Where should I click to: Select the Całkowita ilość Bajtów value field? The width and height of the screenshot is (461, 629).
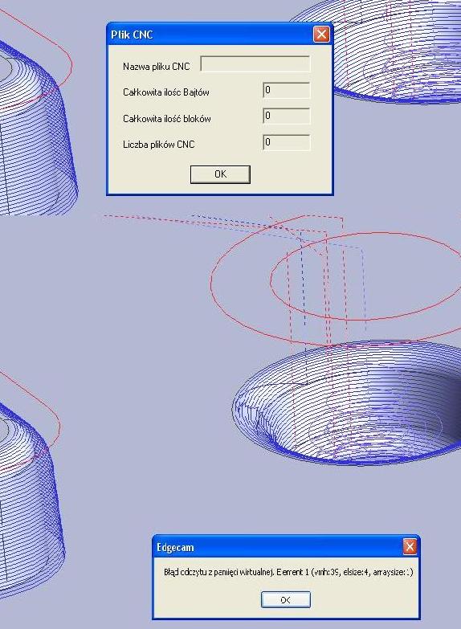click(x=287, y=91)
